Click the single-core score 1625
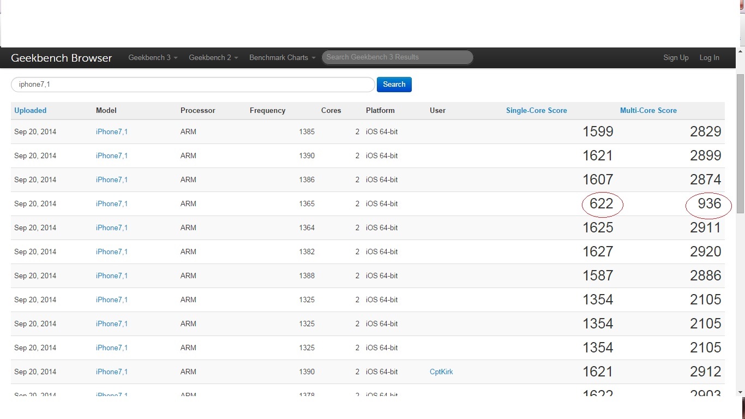 tap(598, 228)
